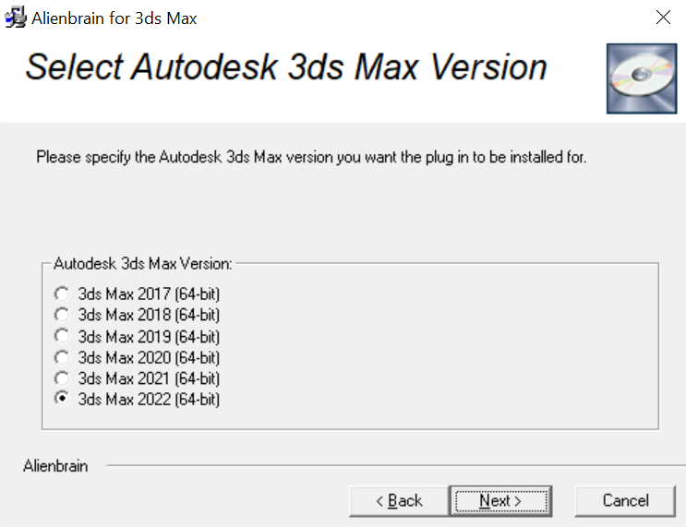
Task: Click the 'Alienbrain' footer label
Action: pyautogui.click(x=55, y=466)
